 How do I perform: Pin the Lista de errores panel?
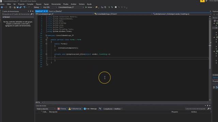click(x=207, y=106)
